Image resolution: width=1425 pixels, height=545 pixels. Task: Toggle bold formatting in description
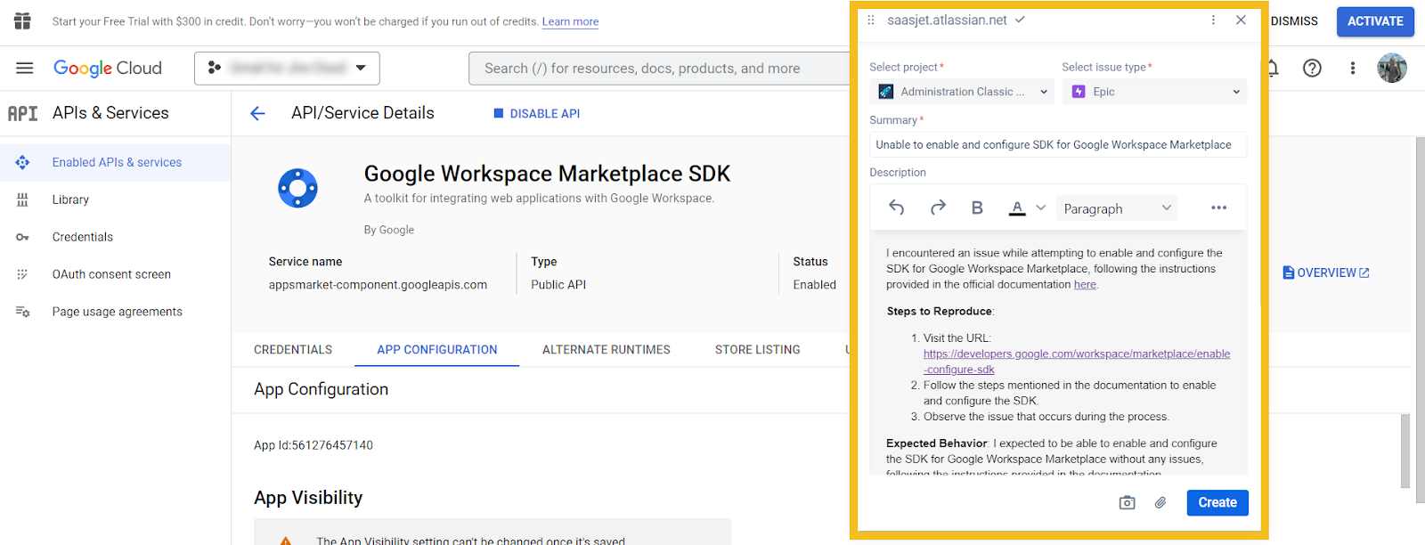click(x=977, y=207)
